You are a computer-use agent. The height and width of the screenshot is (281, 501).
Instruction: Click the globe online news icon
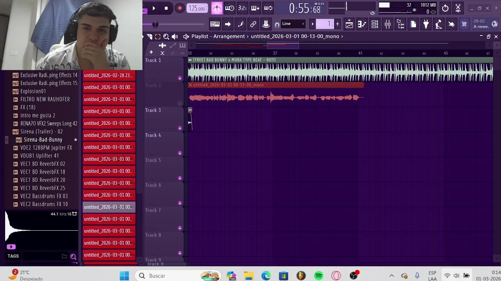(495, 24)
